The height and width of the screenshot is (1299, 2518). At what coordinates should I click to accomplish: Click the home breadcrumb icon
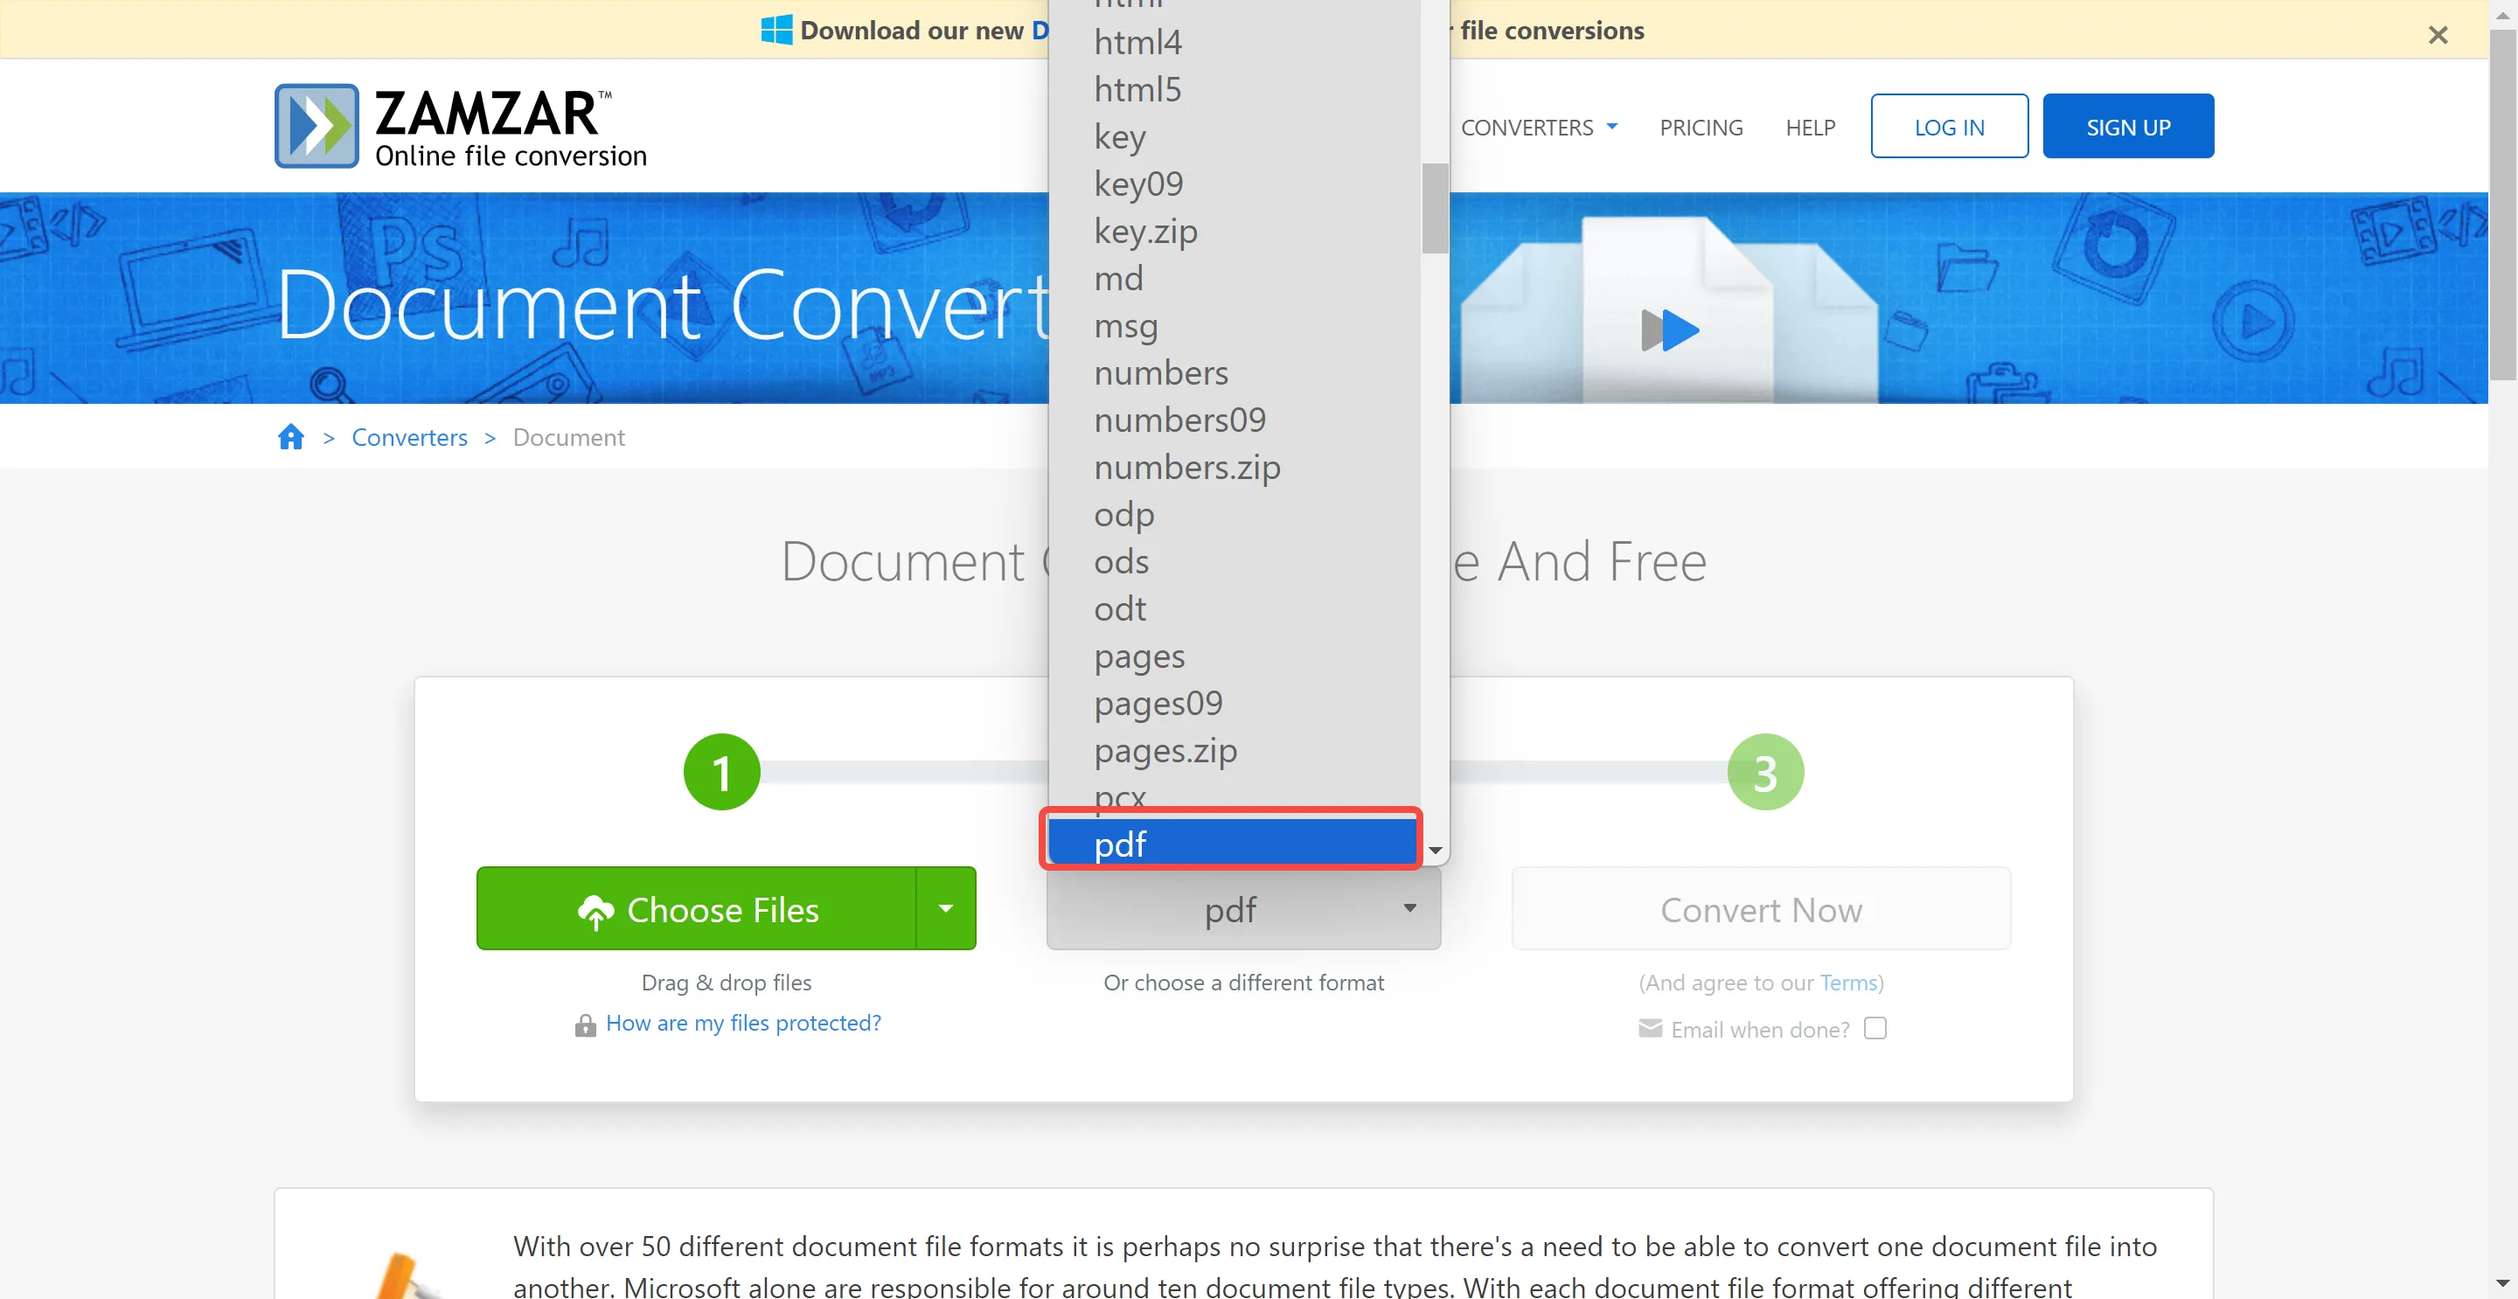290,435
